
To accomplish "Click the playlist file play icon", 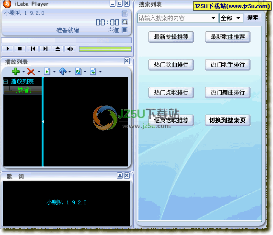I will pyautogui.click(x=47, y=71).
